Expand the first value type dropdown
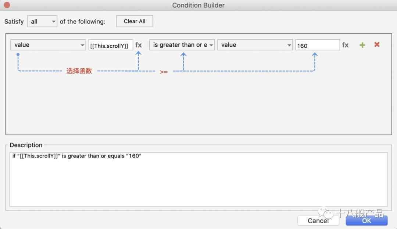Image resolution: width=397 pixels, height=231 pixels. [48, 45]
